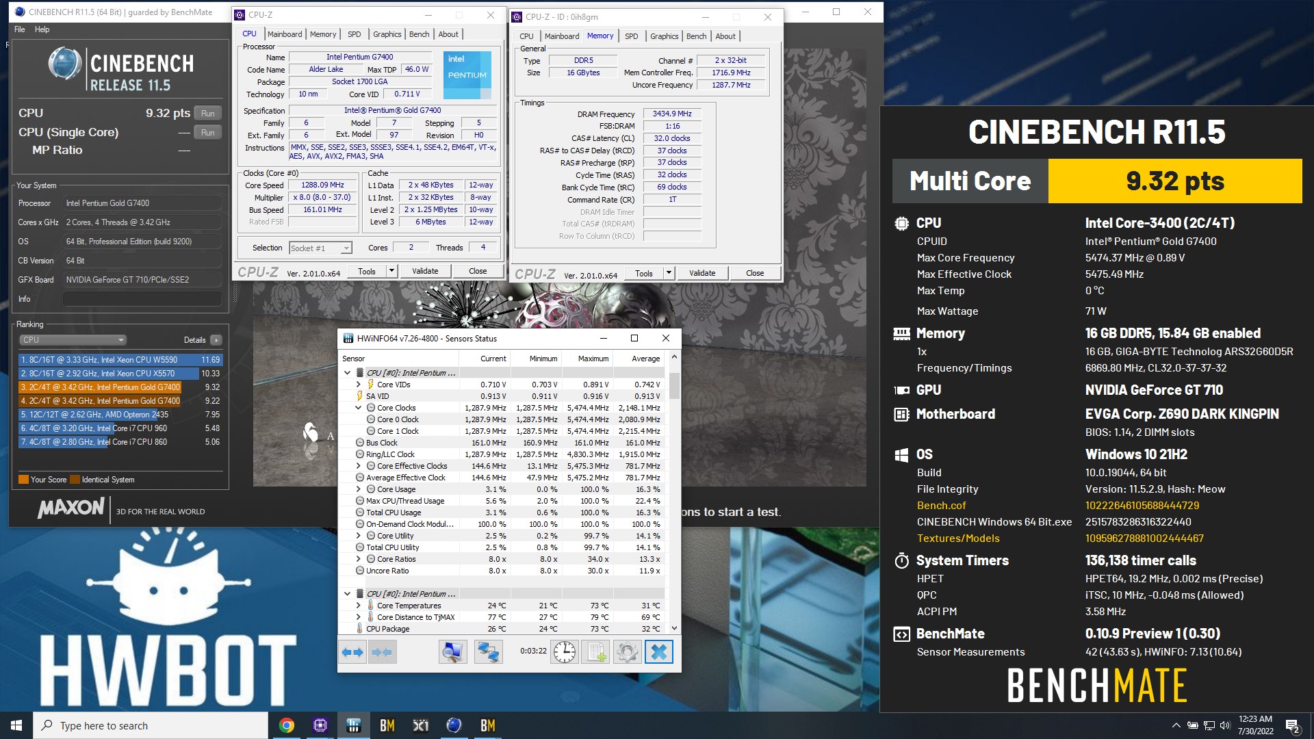Expand the Core Usage row
Viewport: 1314px width, 739px height.
[x=358, y=489]
